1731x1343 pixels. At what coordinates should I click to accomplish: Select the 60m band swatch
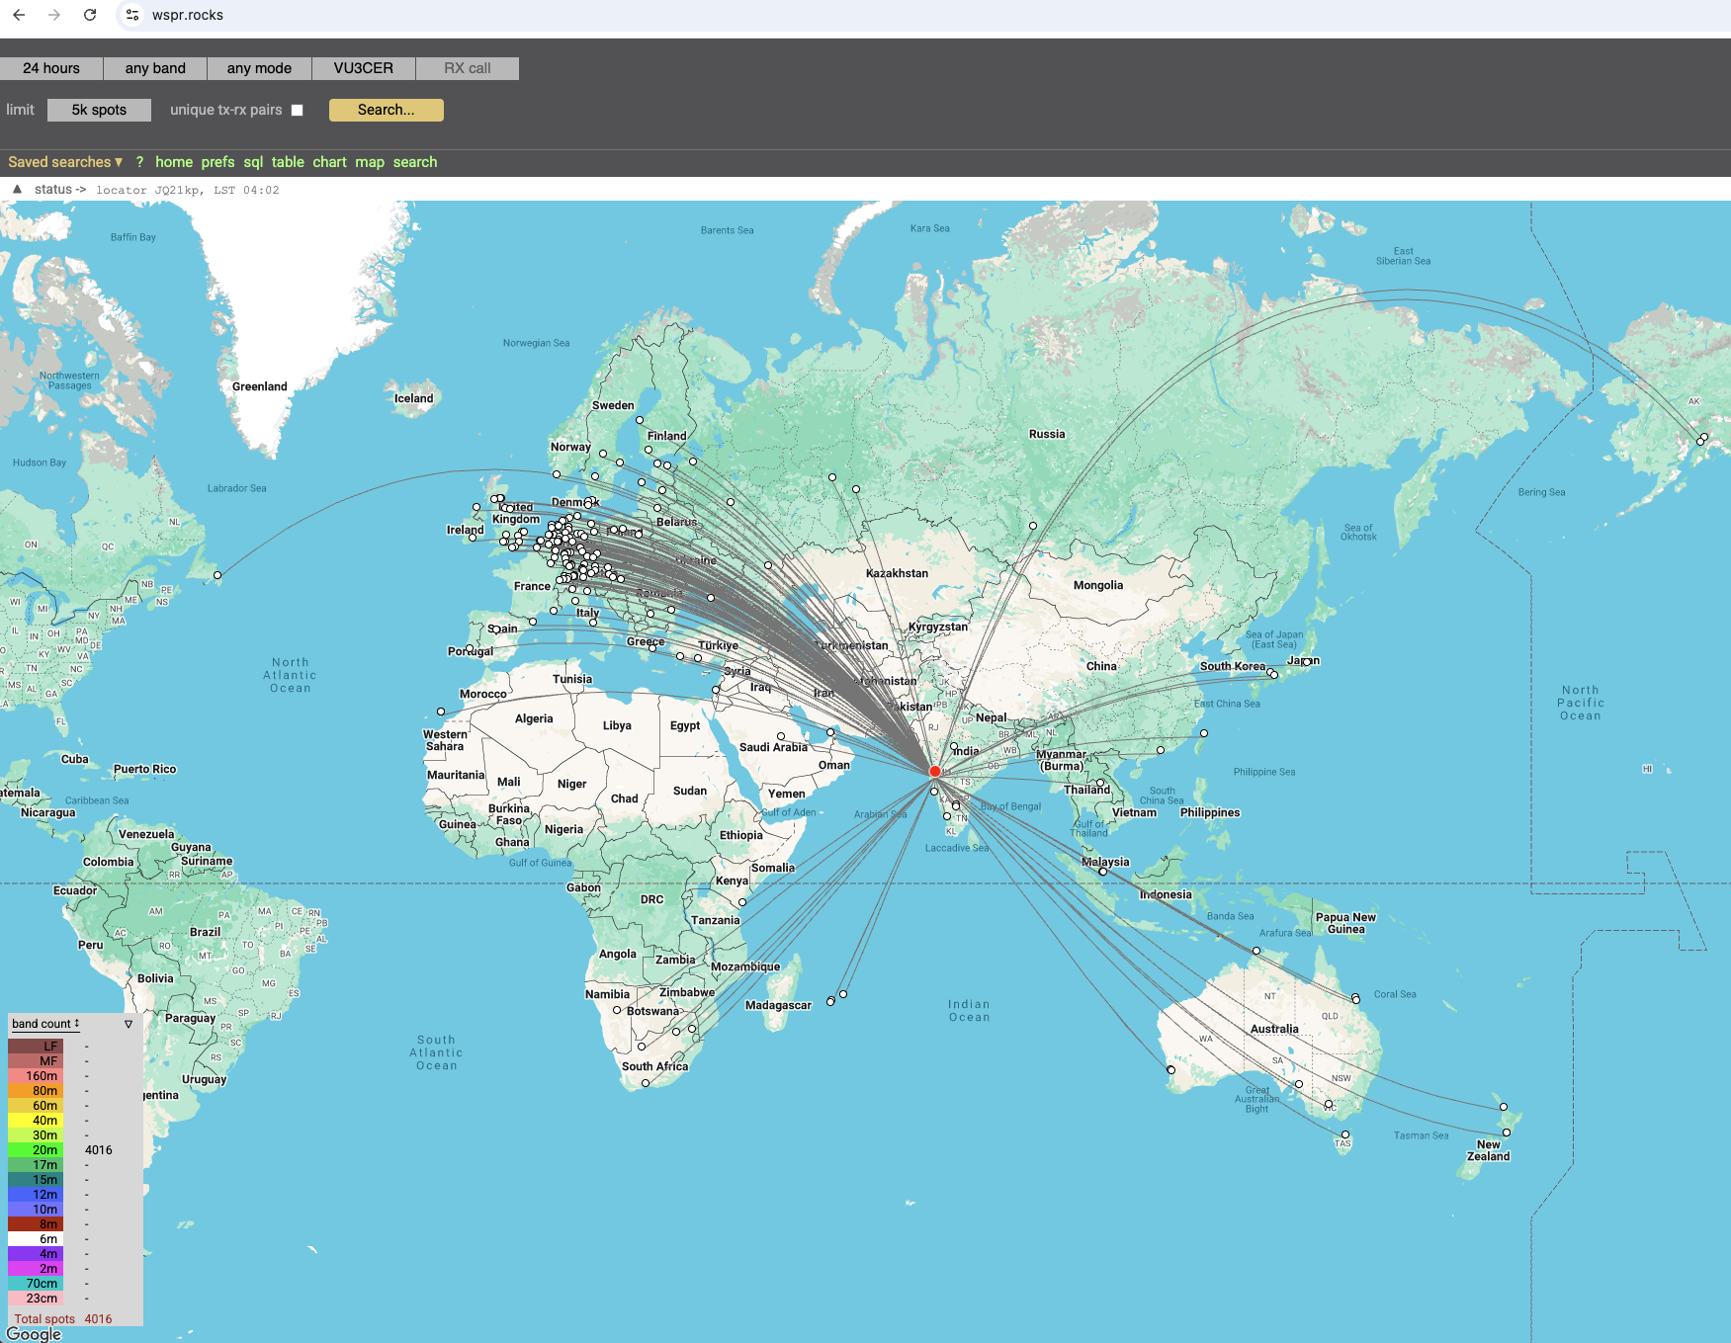(x=36, y=1106)
